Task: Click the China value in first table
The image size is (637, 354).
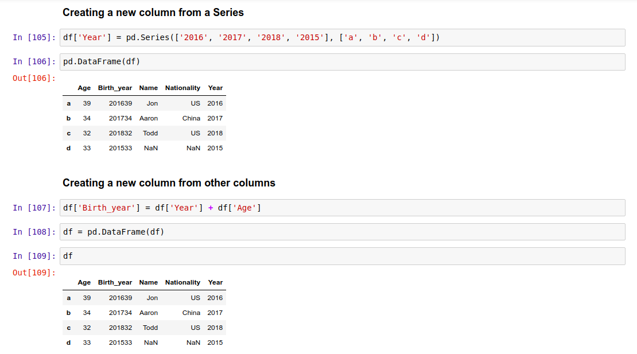Action: coord(191,118)
